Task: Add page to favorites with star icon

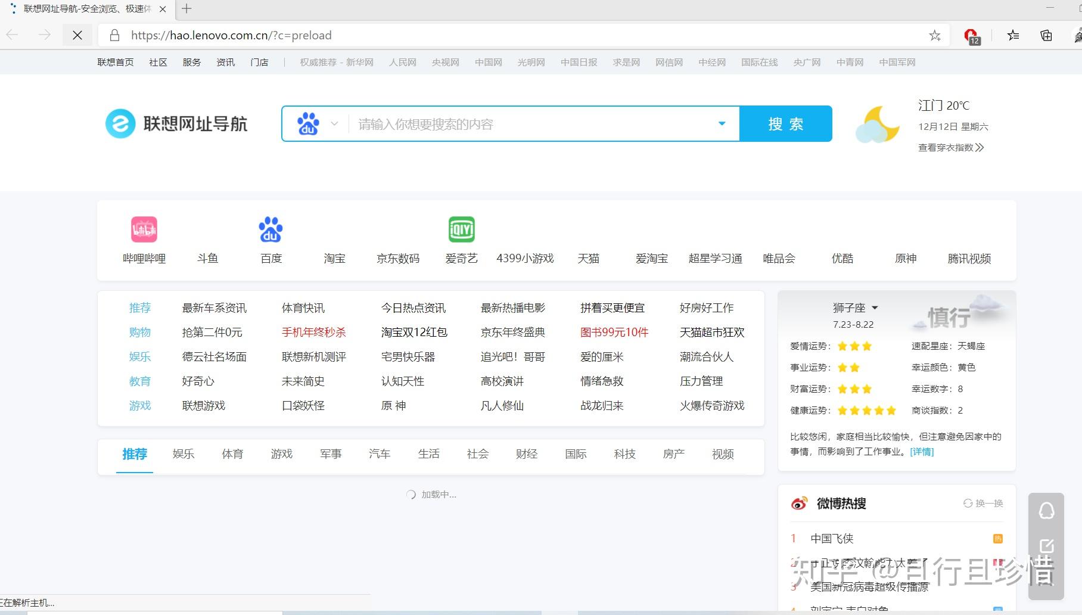Action: coord(935,35)
